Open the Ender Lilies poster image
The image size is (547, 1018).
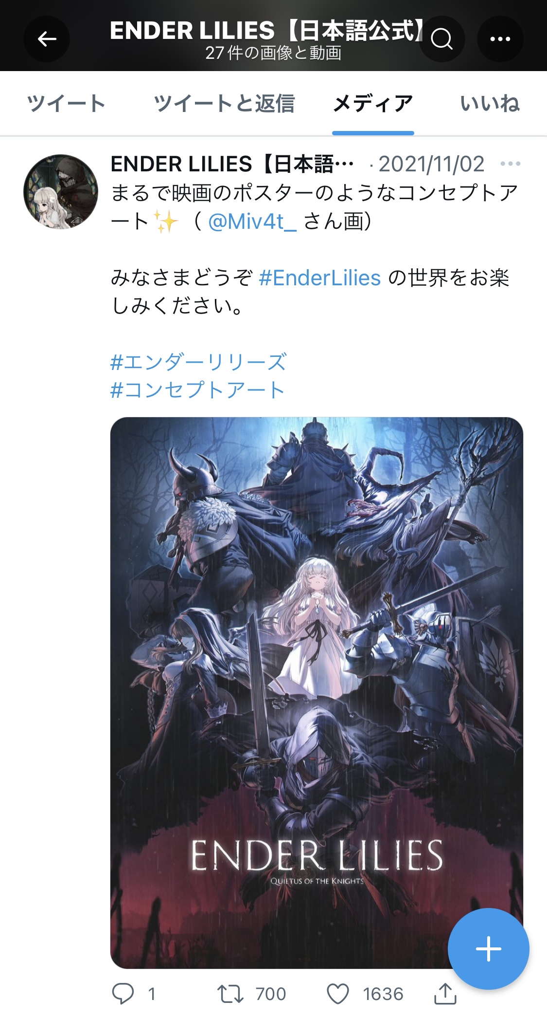tap(317, 692)
